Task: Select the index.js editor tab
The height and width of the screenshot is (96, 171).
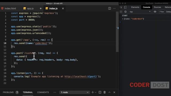Action: click(53, 8)
